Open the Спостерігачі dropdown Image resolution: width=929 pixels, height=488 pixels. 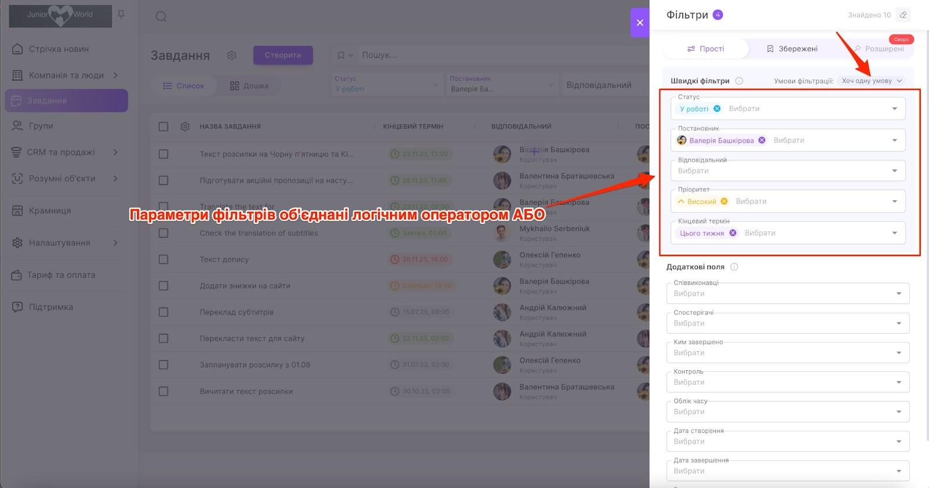pyautogui.click(x=788, y=323)
